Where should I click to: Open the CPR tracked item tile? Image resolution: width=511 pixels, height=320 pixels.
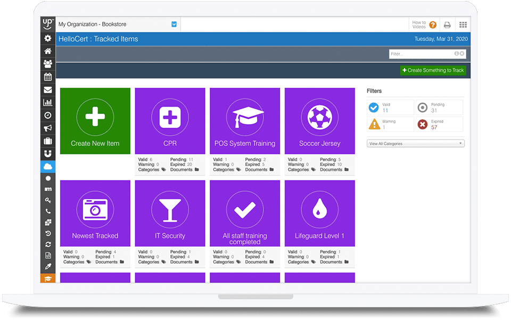tap(170, 121)
